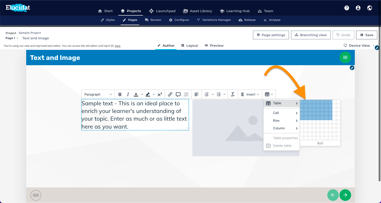
Task: Apply bulleted list formatting
Action: pyautogui.click(x=219, y=94)
